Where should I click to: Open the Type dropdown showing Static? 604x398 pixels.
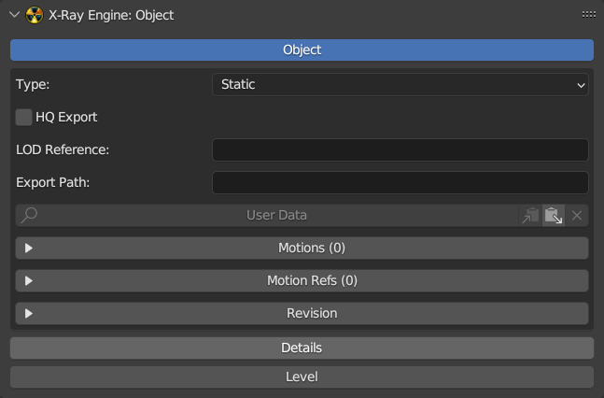pos(400,84)
